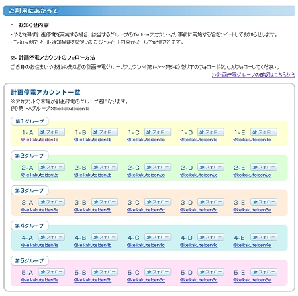Viewport: 298px width, 296px height.
Task: Click the 第1グループ group label
Action: point(30,121)
